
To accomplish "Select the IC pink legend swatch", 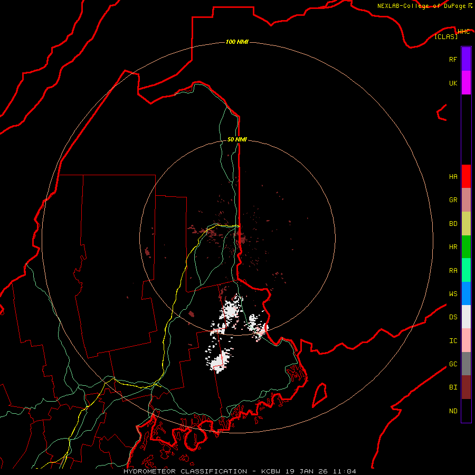I will 466,340.
